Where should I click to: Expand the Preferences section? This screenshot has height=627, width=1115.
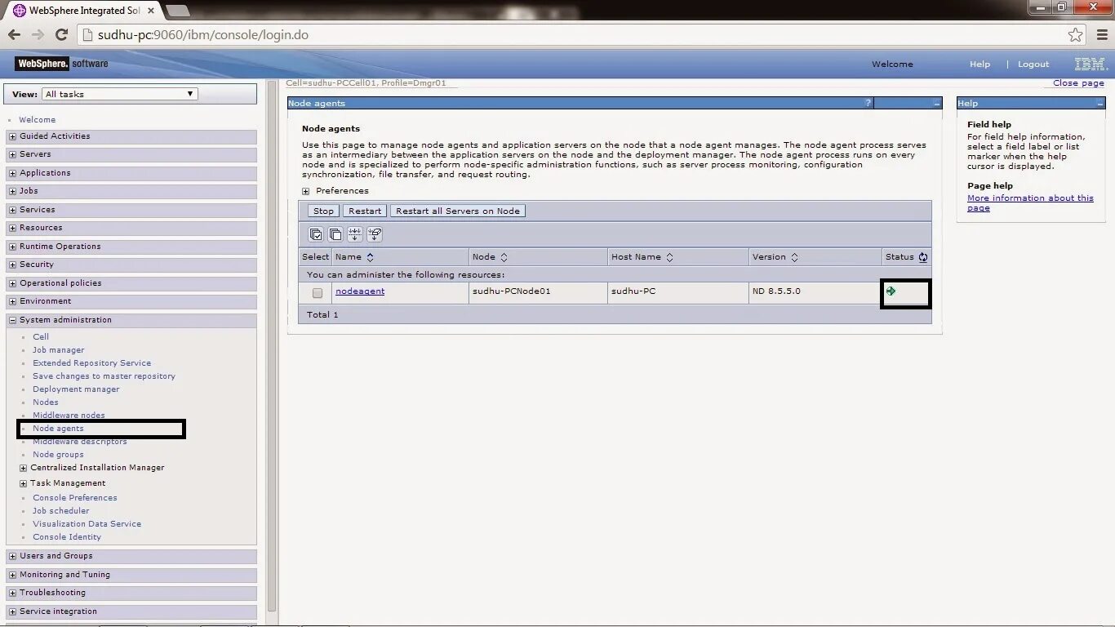(x=306, y=191)
